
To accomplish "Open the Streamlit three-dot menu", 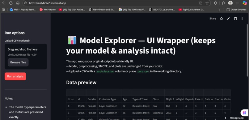I will pyautogui.click(x=242, y=18).
